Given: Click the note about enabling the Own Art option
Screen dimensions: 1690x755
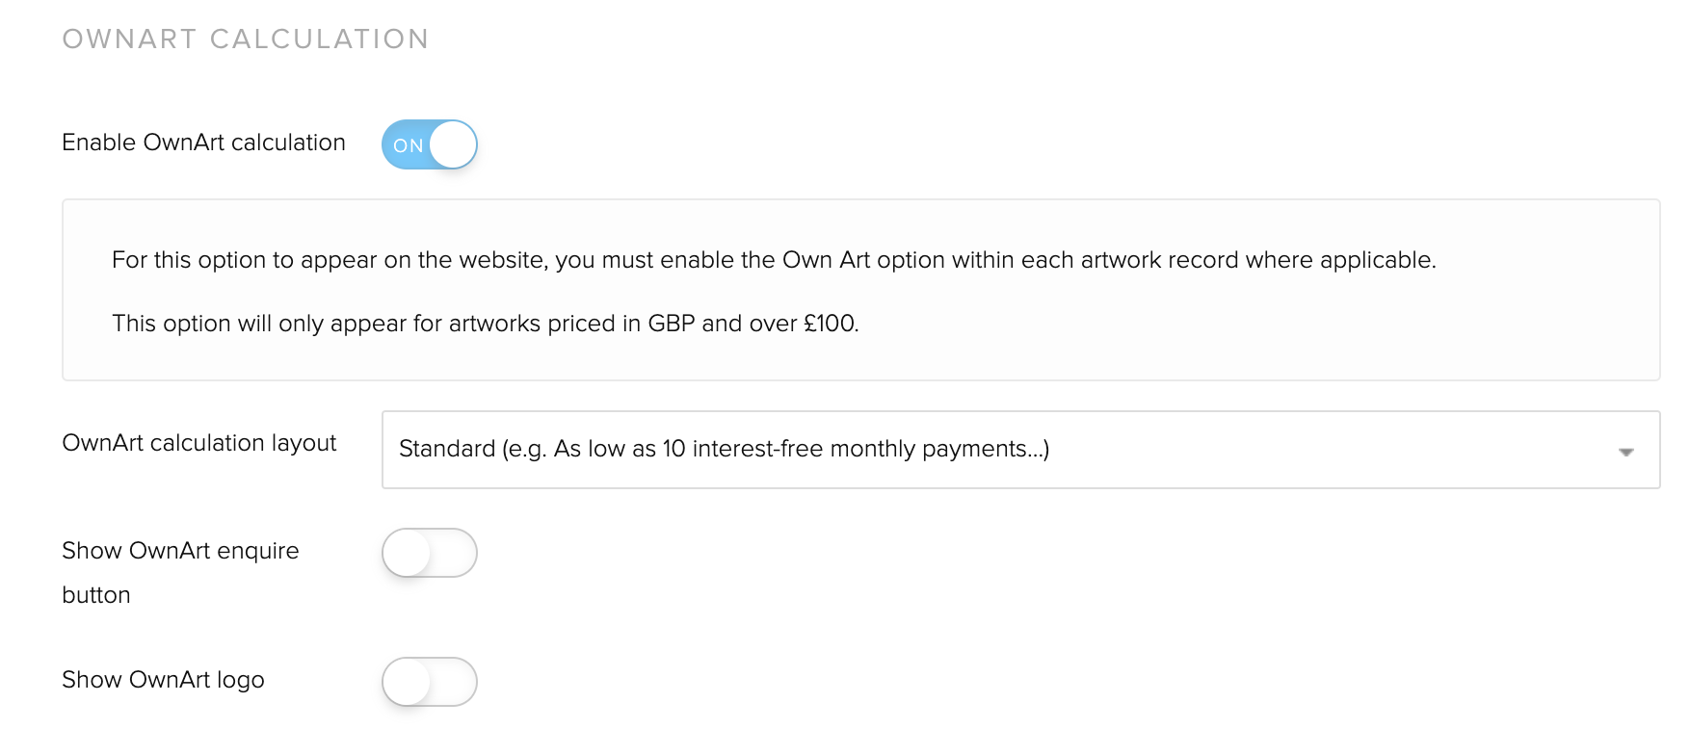Looking at the screenshot, I should [774, 260].
